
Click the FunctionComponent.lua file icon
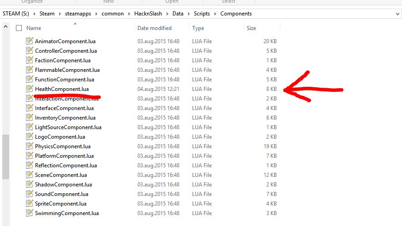coord(30,79)
